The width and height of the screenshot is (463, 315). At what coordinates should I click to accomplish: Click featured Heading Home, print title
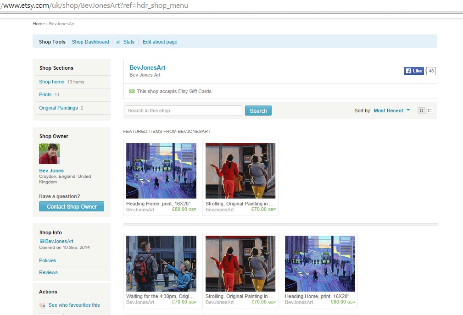[158, 204]
